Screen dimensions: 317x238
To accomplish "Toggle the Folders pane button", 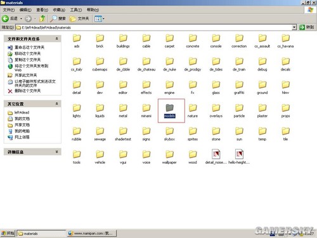I will (79, 18).
